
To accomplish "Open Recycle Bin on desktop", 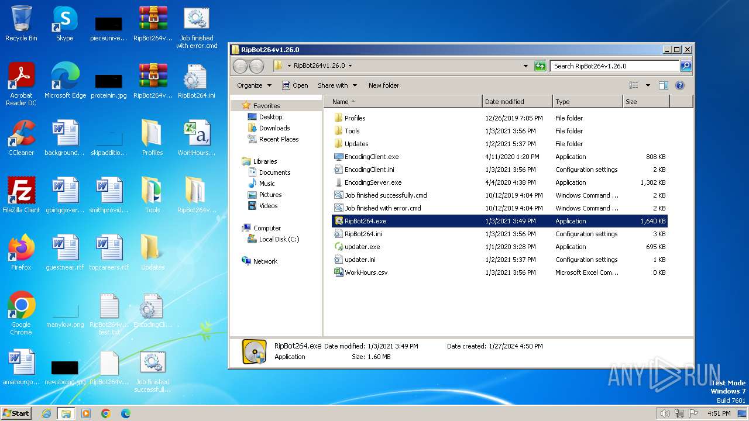I will [21, 23].
